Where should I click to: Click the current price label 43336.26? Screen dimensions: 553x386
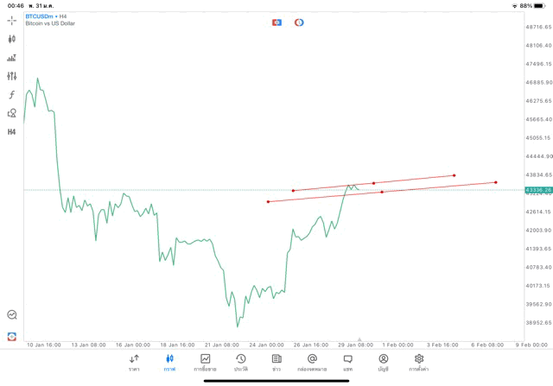pos(537,190)
